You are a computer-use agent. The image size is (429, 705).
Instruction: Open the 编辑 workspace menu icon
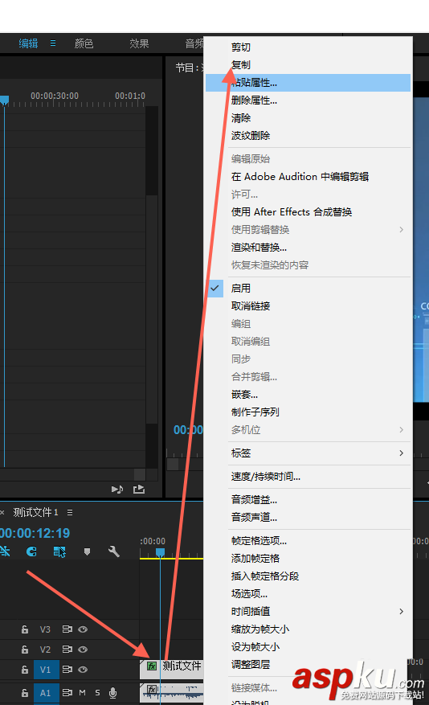pyautogui.click(x=53, y=43)
